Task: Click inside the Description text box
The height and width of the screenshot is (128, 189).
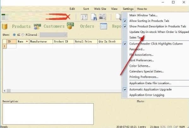Action: point(48,114)
